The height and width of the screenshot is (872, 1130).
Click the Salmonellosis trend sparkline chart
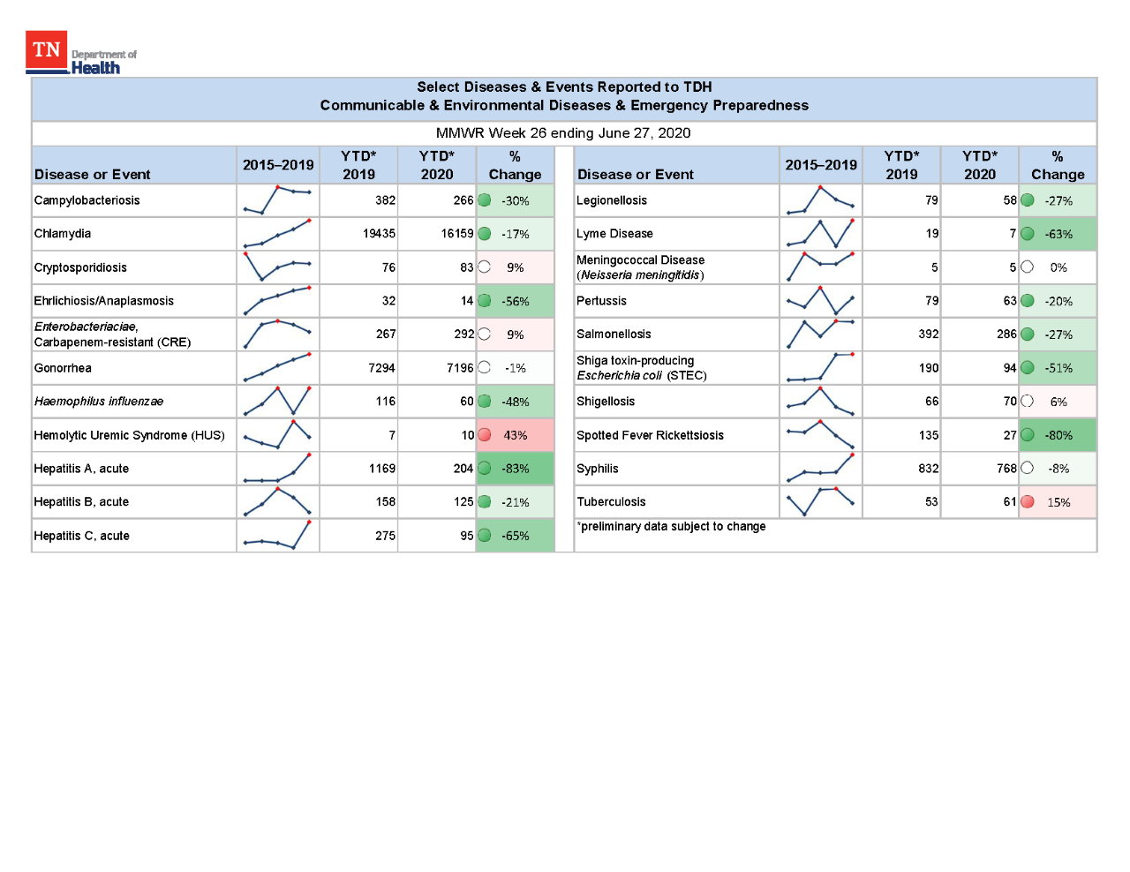tap(821, 335)
